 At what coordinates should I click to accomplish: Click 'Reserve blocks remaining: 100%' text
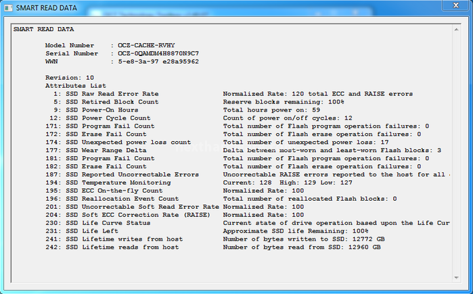[284, 102]
